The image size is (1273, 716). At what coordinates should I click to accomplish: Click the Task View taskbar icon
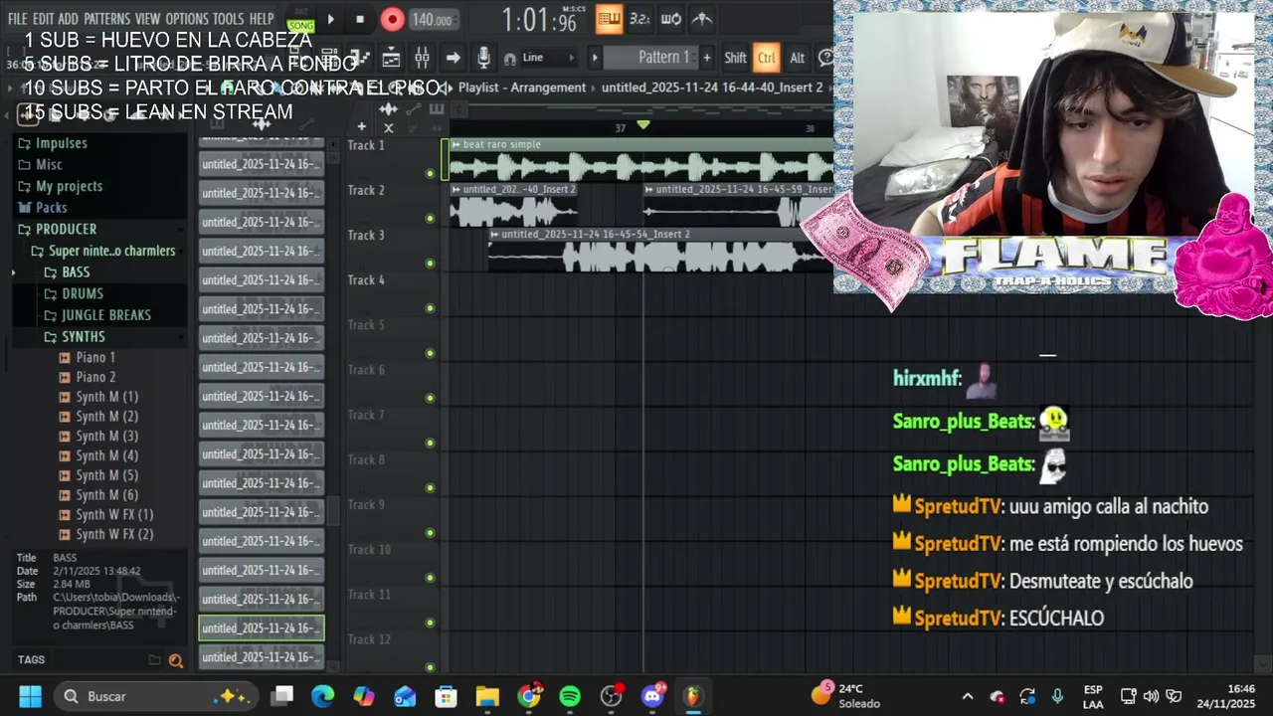282,696
